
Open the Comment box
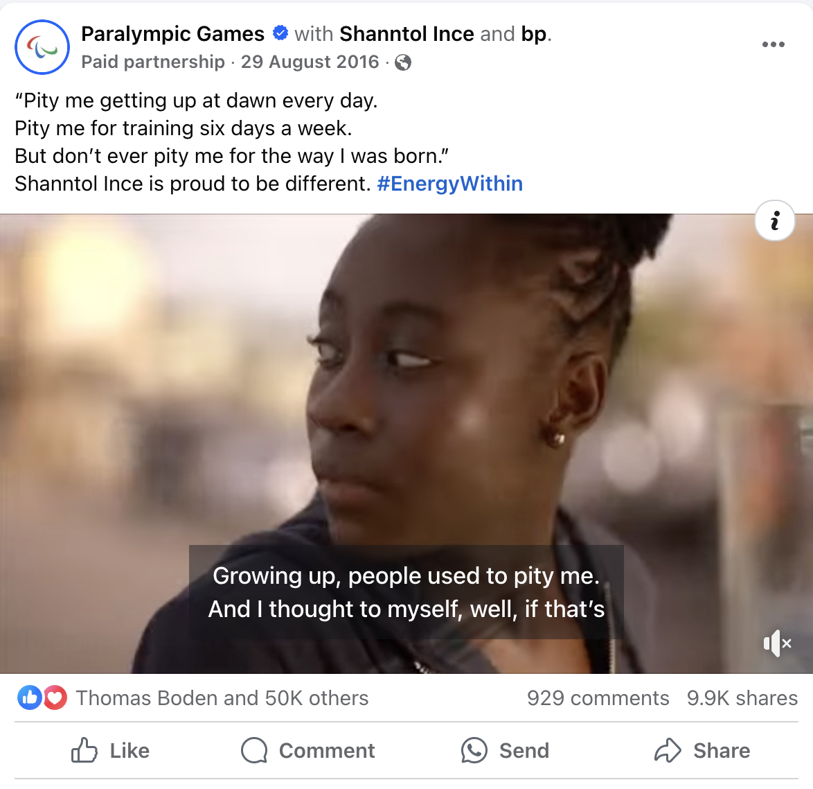(x=307, y=751)
